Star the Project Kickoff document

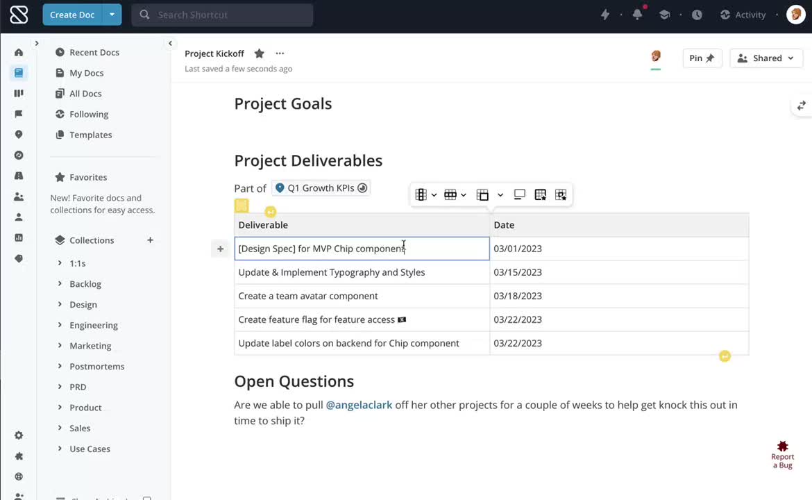[x=259, y=53]
